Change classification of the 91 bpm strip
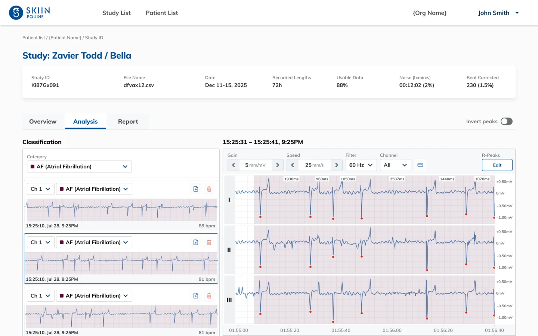This screenshot has width=538, height=336. coord(94,242)
